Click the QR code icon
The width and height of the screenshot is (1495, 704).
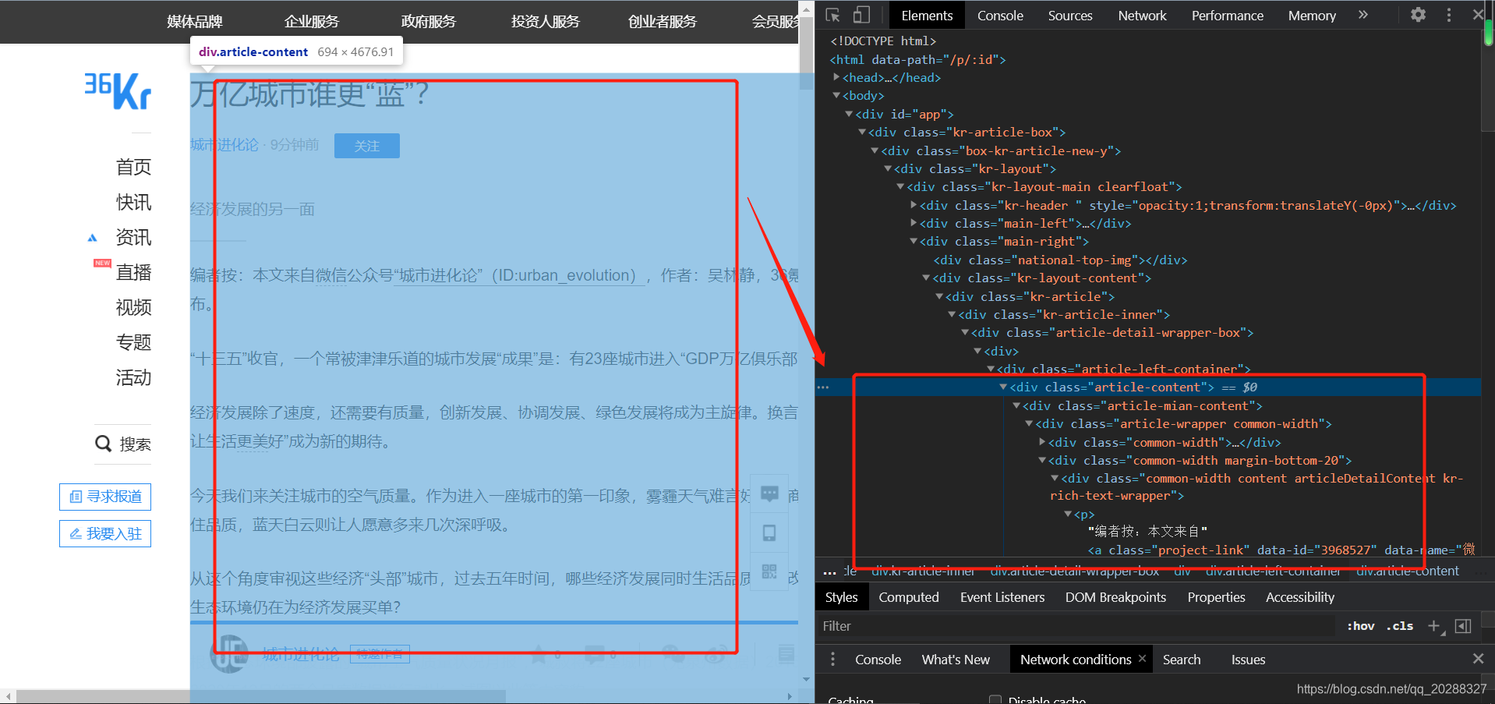coord(769,571)
